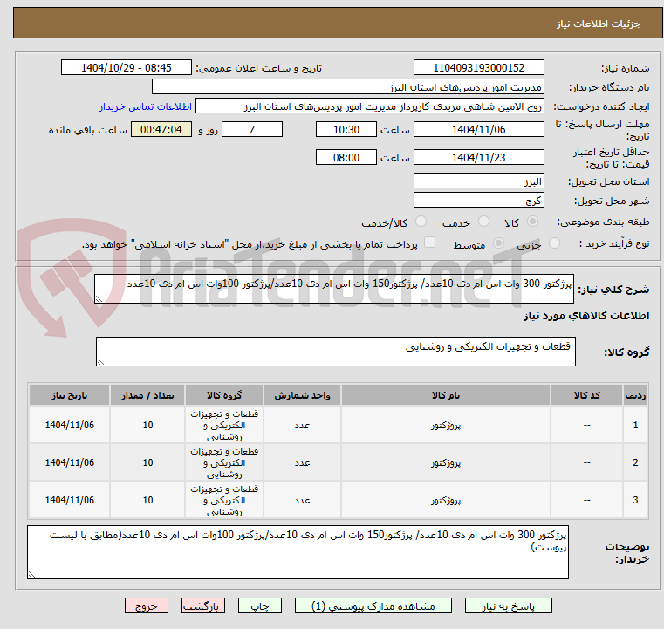Screen dimensions: 664x629
Task: Click پروژکتور in table row 3
Action: point(446,501)
